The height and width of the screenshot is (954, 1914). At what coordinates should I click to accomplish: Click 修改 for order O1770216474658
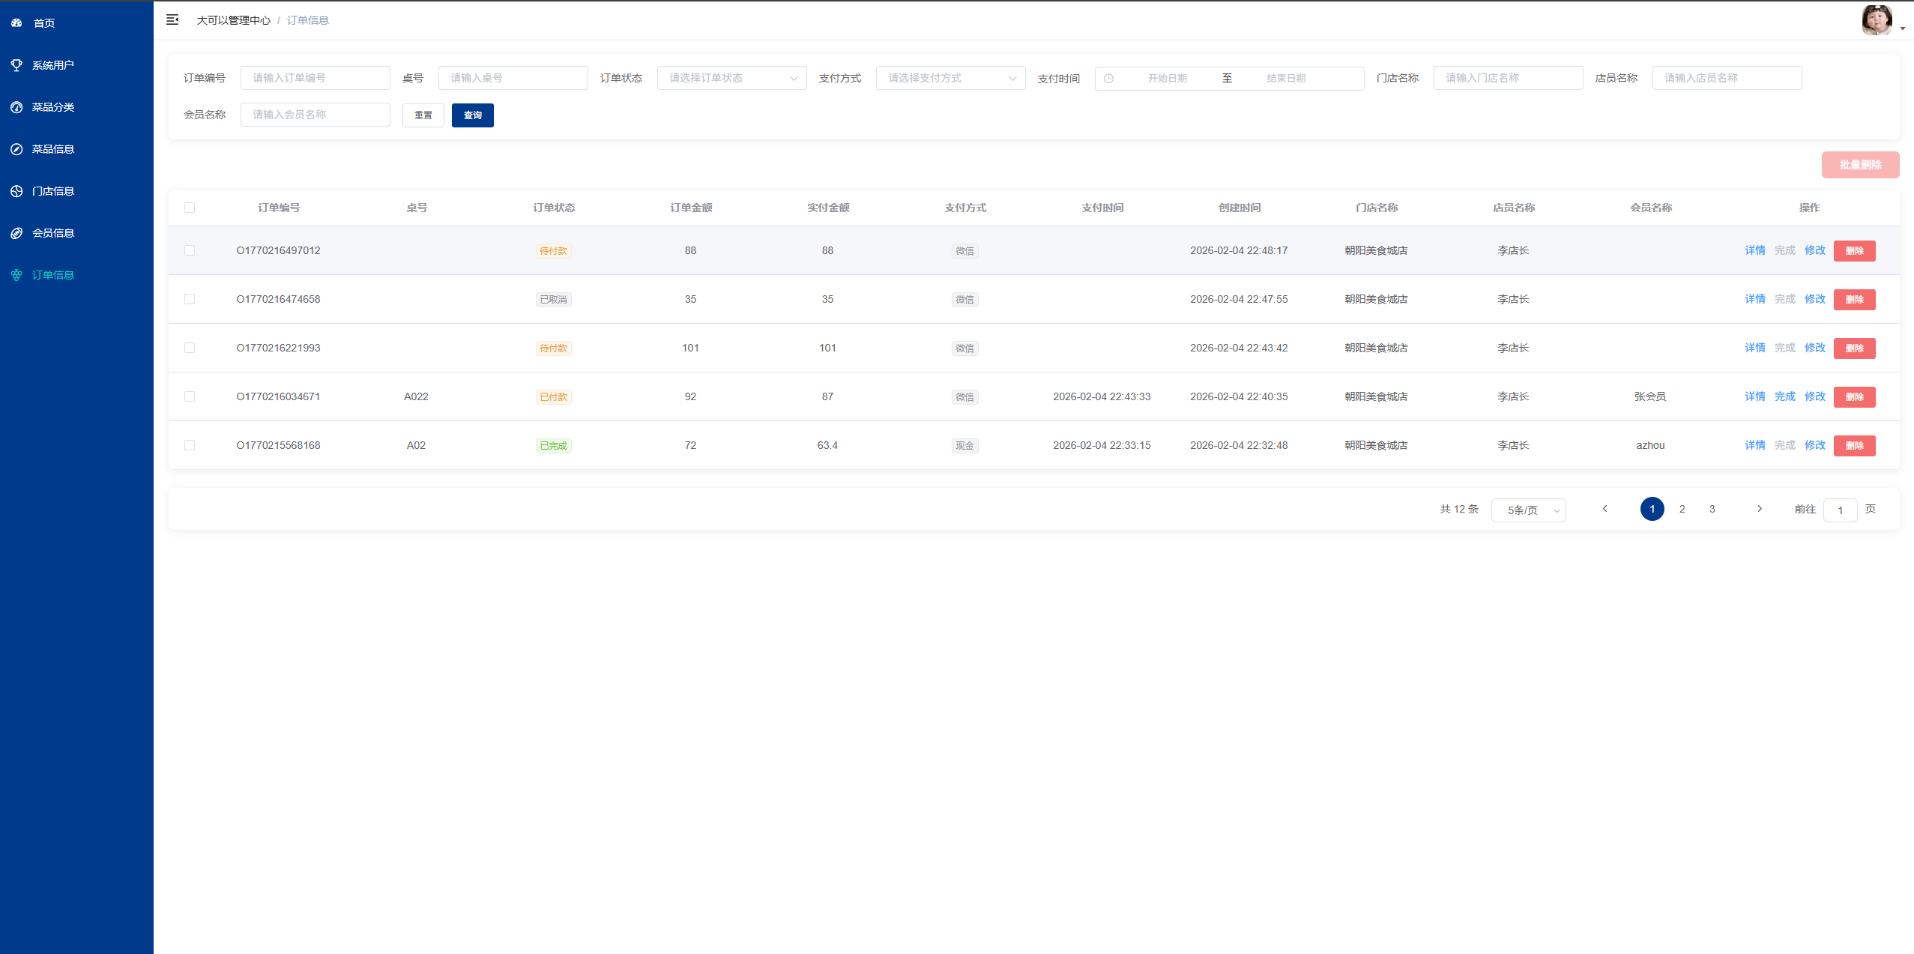(1814, 299)
